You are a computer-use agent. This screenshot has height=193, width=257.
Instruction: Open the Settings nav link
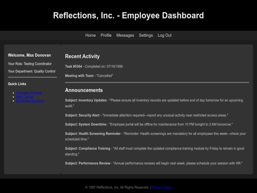pyautogui.click(x=146, y=35)
